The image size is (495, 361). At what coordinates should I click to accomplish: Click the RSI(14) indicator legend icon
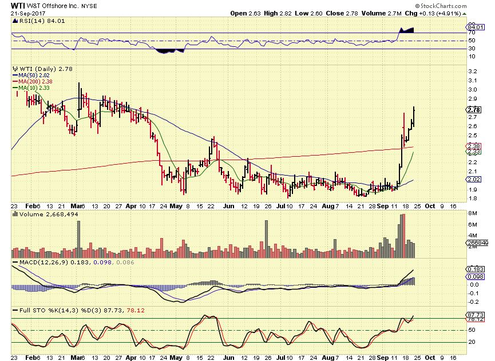[x=15, y=21]
